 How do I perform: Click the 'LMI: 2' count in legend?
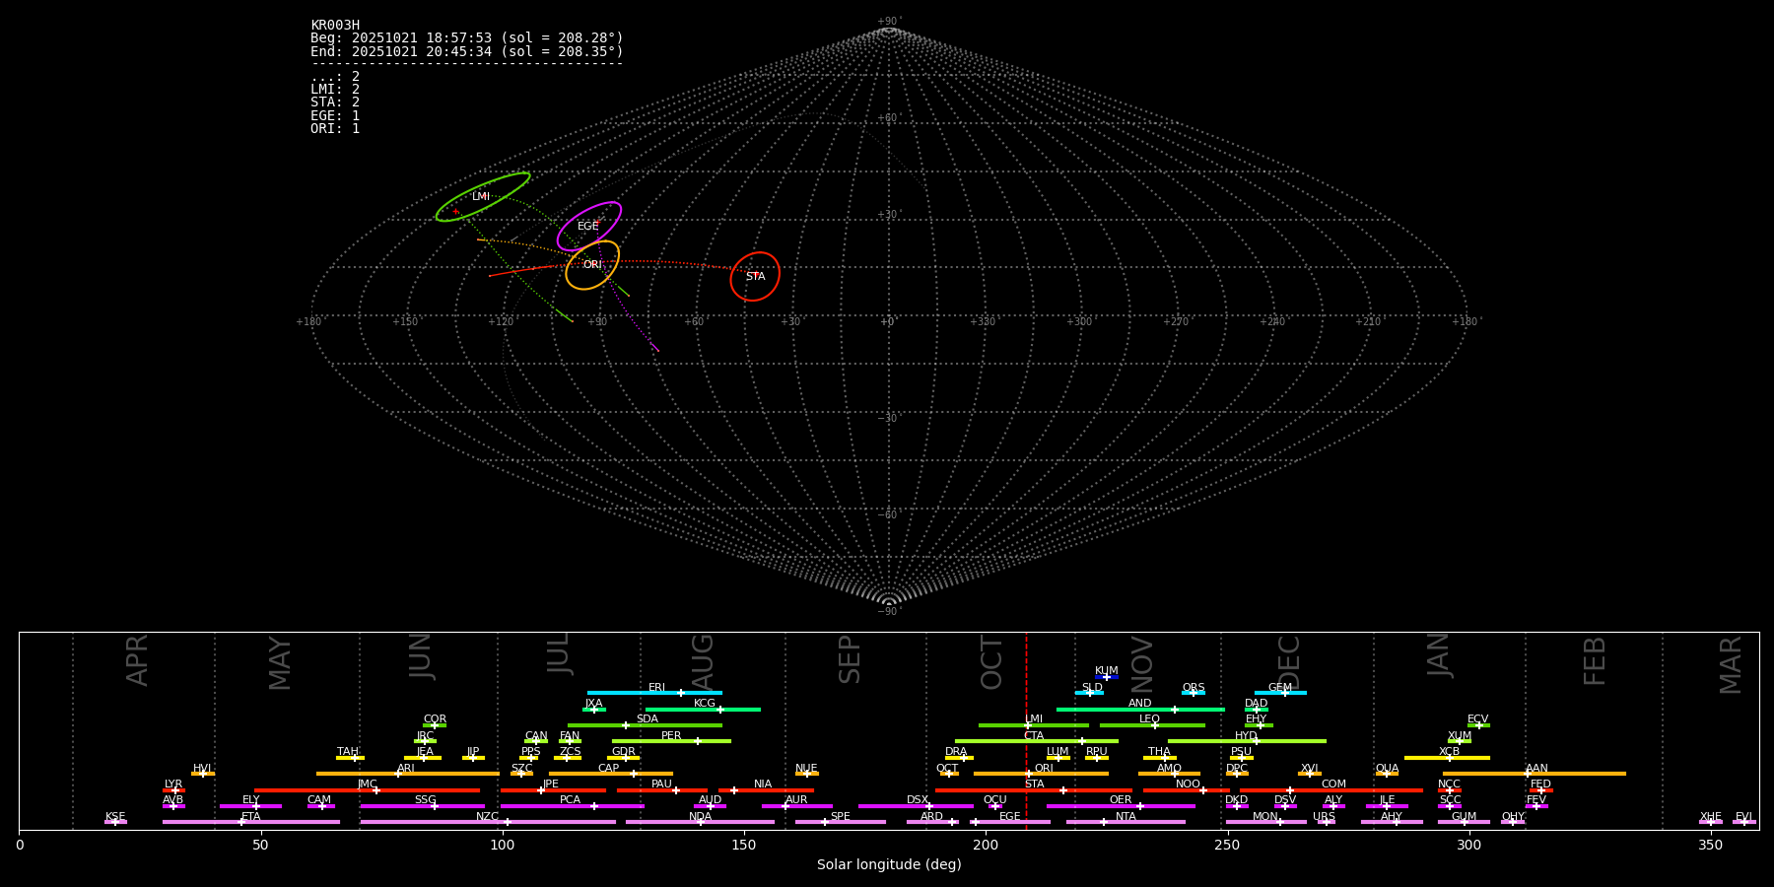pyautogui.click(x=335, y=90)
